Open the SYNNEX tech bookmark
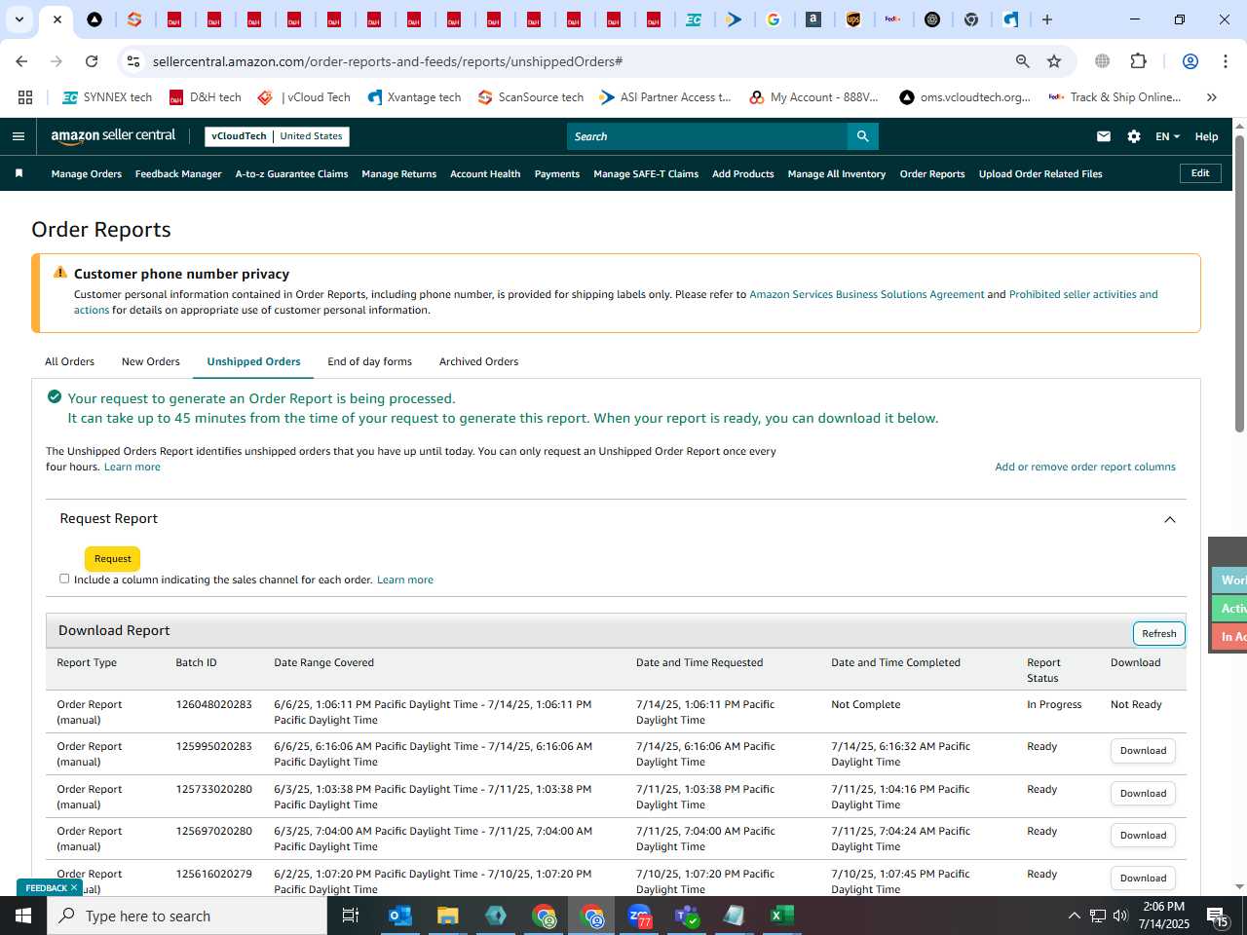 pos(107,97)
